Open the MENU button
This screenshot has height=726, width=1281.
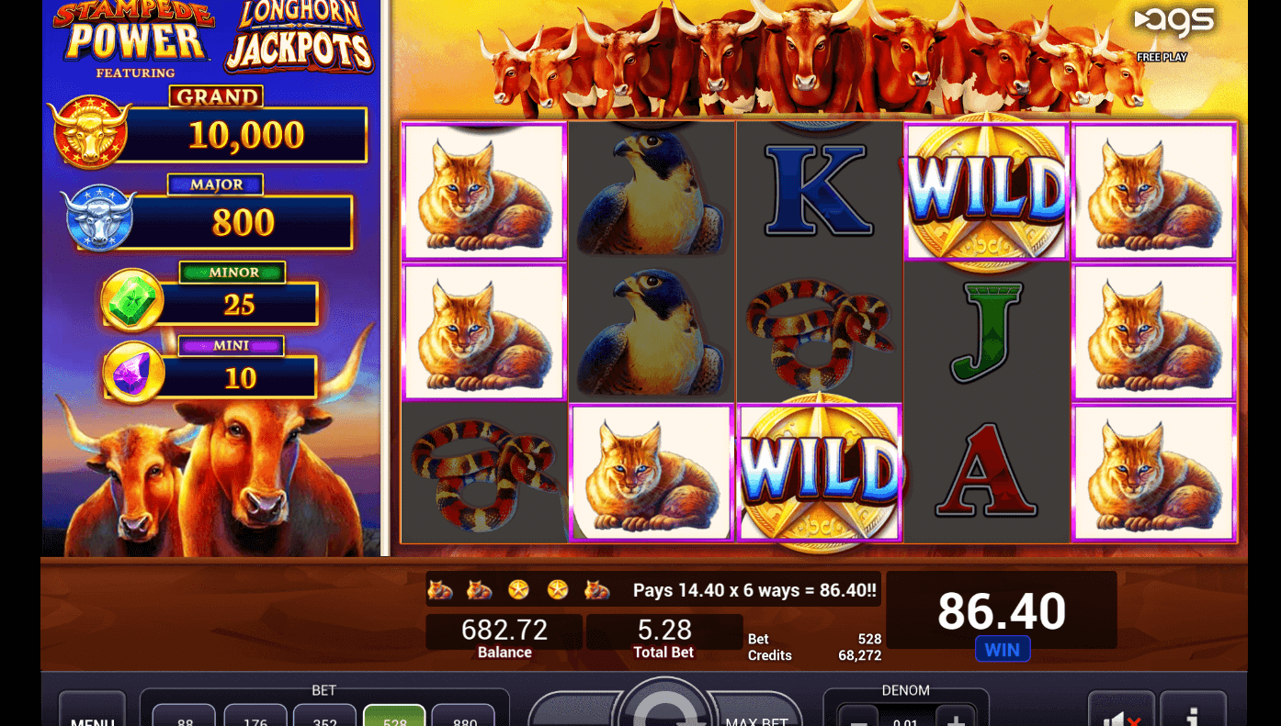[92, 711]
